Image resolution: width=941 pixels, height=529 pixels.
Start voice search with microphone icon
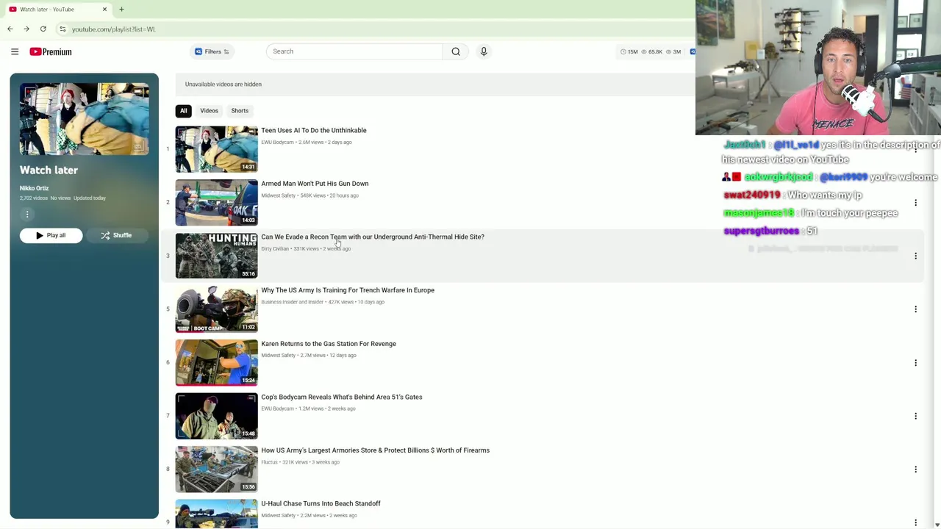tap(484, 51)
